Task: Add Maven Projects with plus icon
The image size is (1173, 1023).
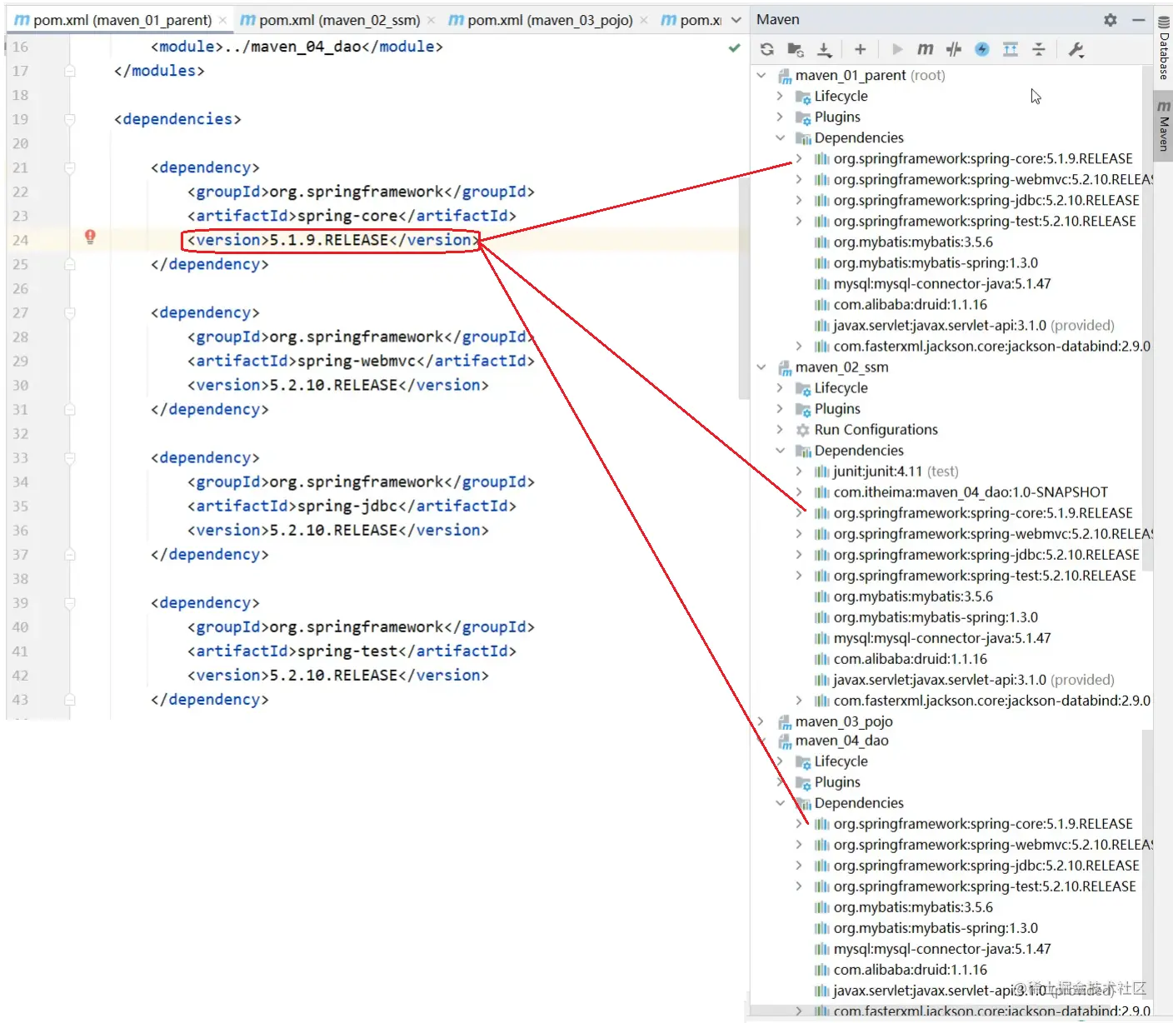Action: click(x=860, y=50)
